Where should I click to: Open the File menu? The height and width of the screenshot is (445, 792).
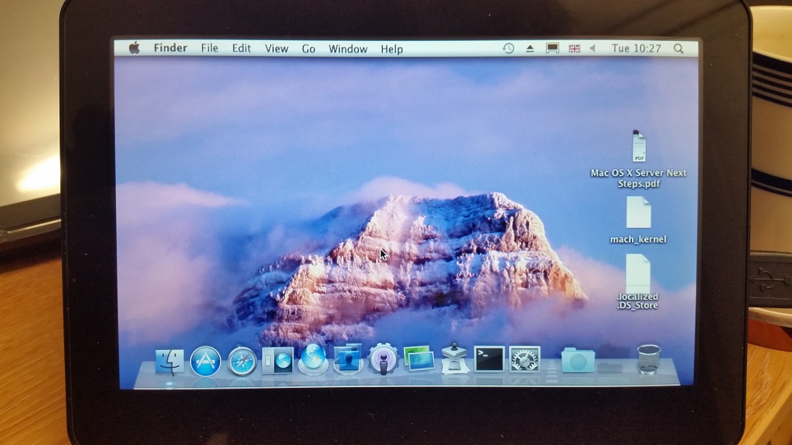pos(210,48)
